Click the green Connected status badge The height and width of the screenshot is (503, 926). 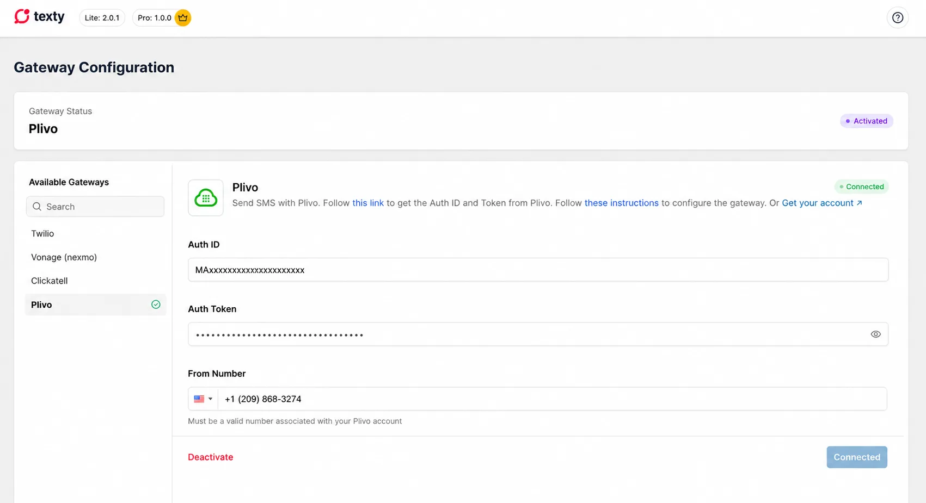[x=862, y=187]
